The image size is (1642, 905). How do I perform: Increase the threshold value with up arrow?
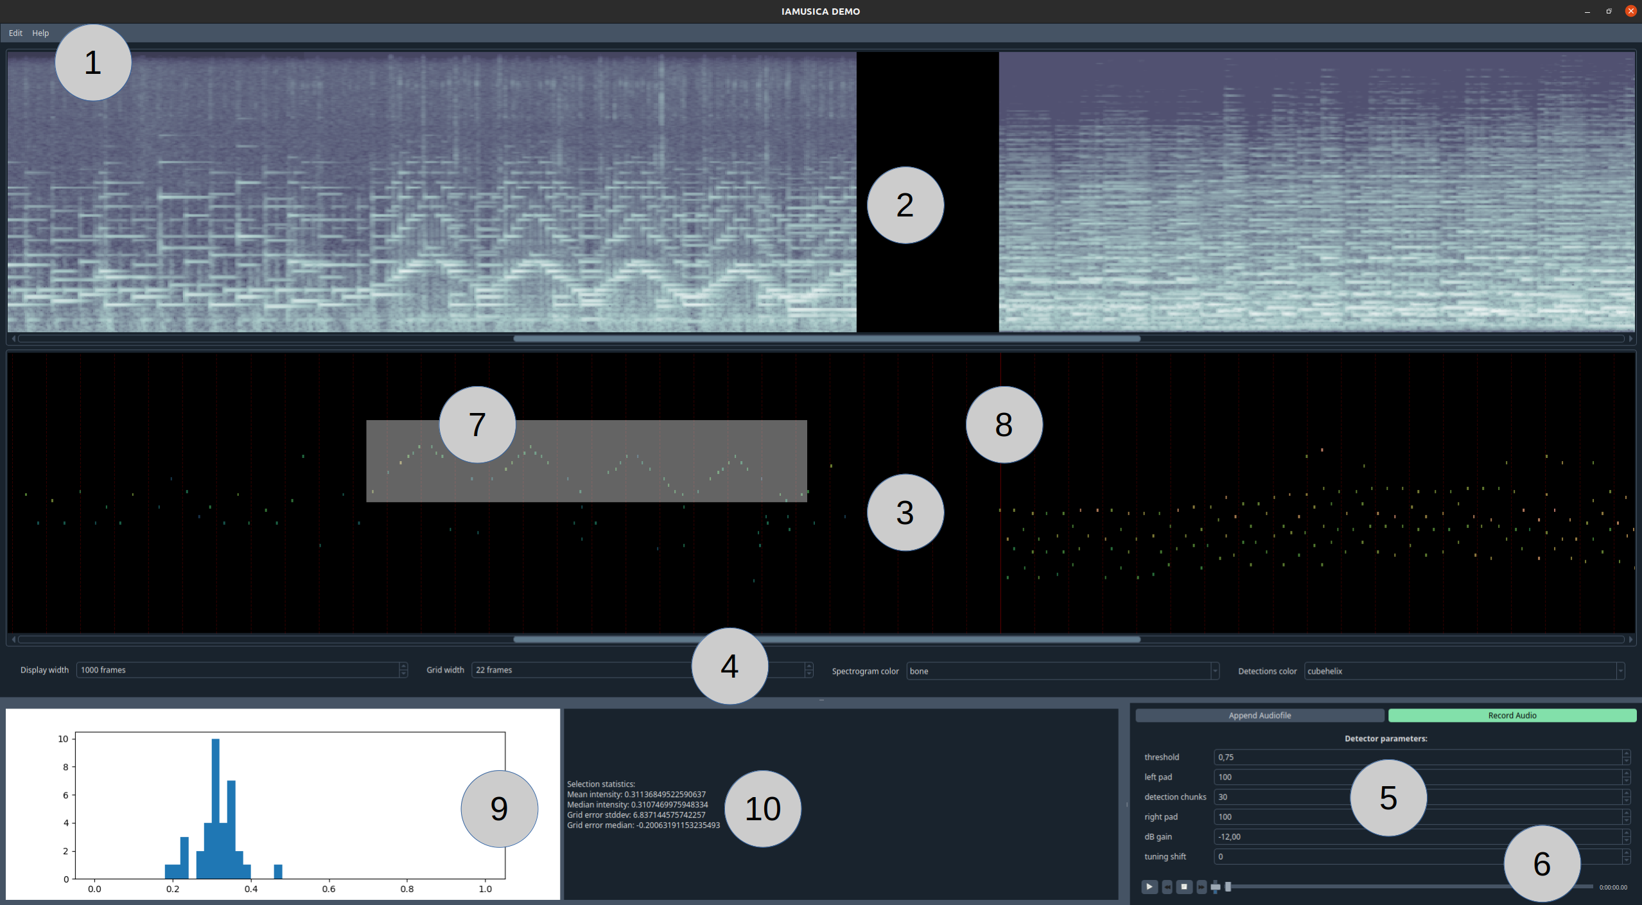pos(1626,753)
